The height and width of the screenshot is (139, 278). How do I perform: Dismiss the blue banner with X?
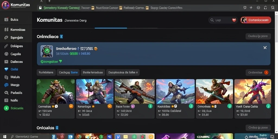click(265, 48)
